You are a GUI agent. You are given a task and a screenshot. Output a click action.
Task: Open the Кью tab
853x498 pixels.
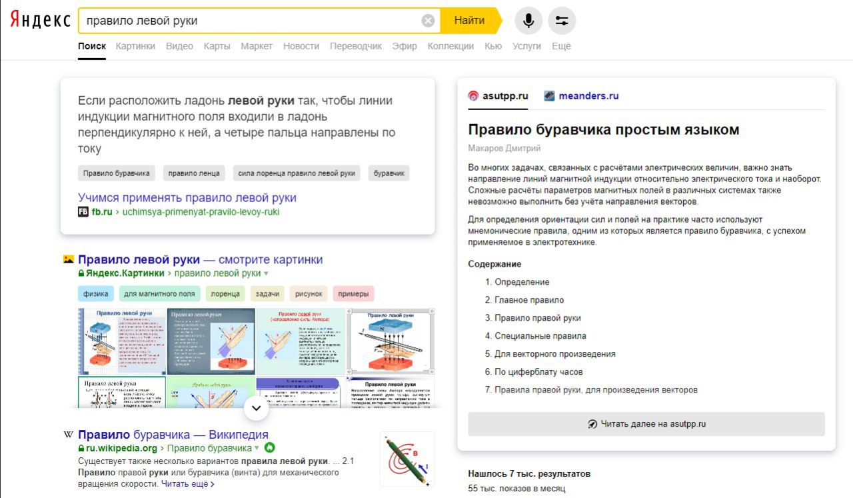(x=493, y=46)
